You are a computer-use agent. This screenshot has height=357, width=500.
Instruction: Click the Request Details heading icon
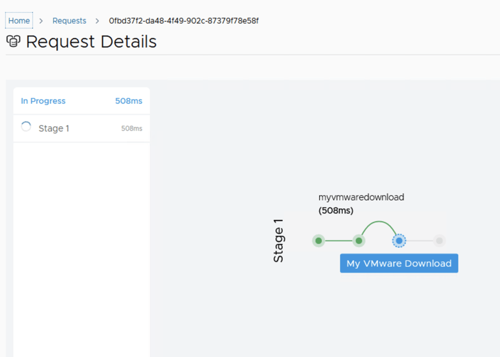pyautogui.click(x=13, y=42)
